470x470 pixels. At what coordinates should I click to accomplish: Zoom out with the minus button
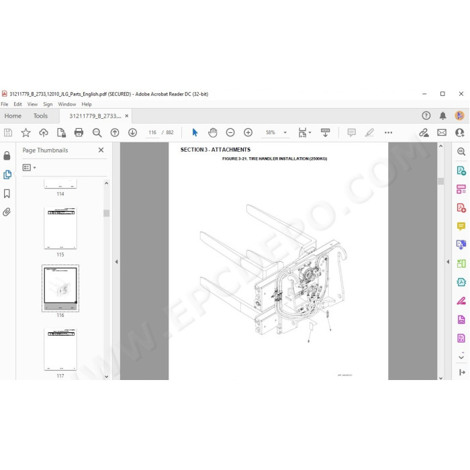[x=230, y=132]
